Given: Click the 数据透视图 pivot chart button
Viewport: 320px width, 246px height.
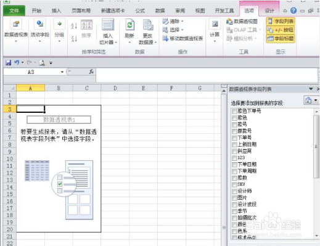Looking at the screenshot, I should coord(242,22).
